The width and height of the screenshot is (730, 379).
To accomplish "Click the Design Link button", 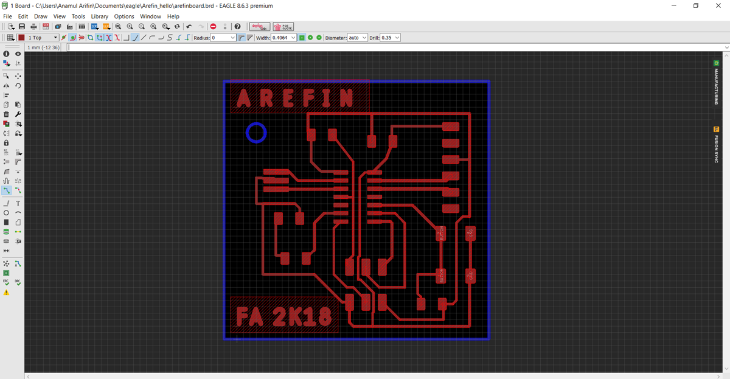I will coord(260,27).
